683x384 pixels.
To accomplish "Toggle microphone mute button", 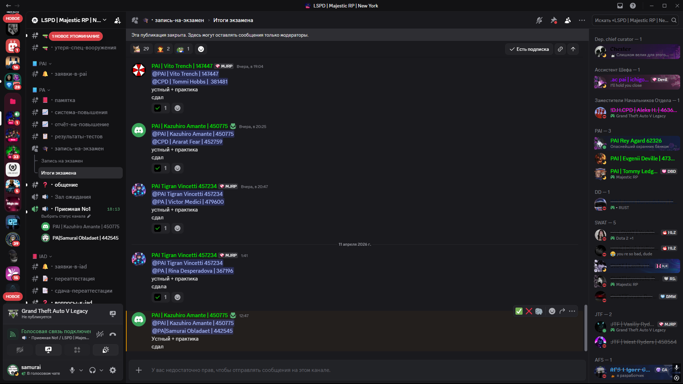I will [72, 370].
